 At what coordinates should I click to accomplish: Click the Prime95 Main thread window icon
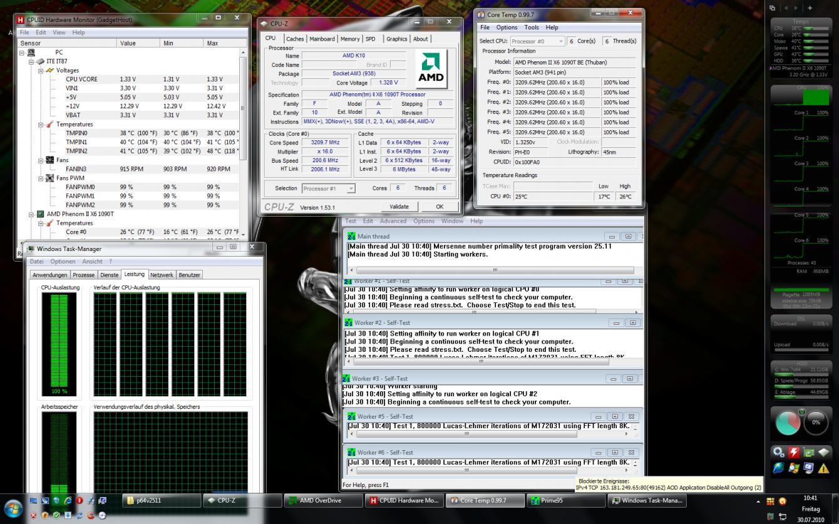[352, 237]
